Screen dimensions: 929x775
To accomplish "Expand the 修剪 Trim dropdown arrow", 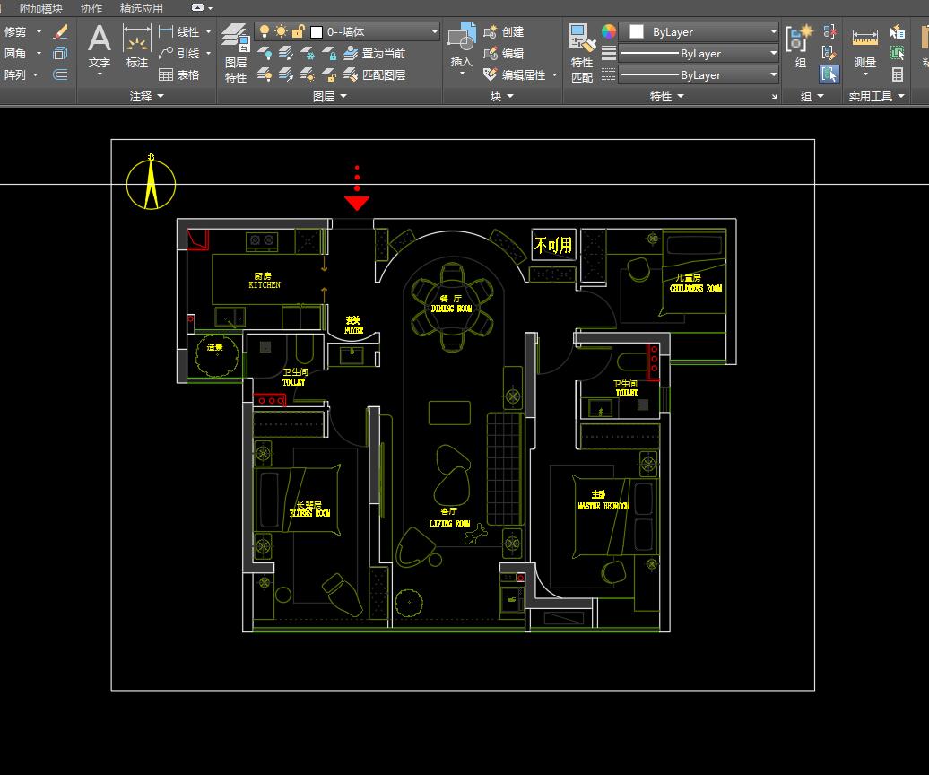I will coord(39,32).
